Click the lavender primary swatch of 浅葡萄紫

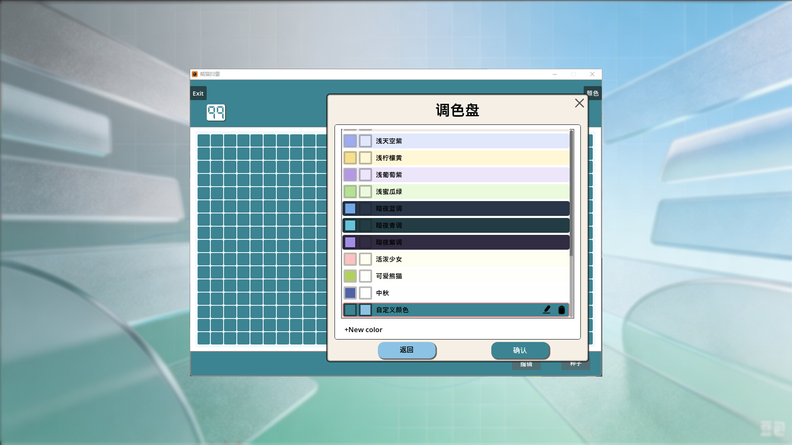click(350, 175)
